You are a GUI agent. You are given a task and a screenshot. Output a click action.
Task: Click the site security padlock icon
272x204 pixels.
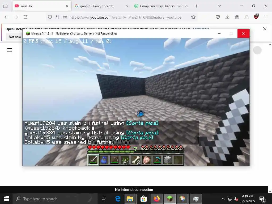pyautogui.click(x=57, y=17)
